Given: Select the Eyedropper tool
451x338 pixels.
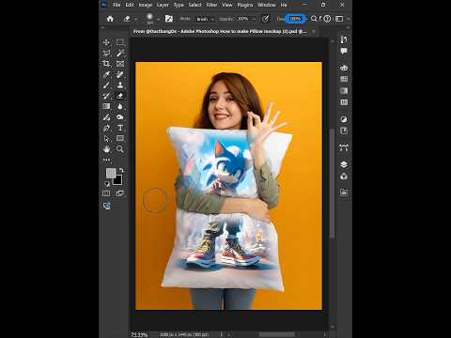Looking at the screenshot, I should point(106,74).
